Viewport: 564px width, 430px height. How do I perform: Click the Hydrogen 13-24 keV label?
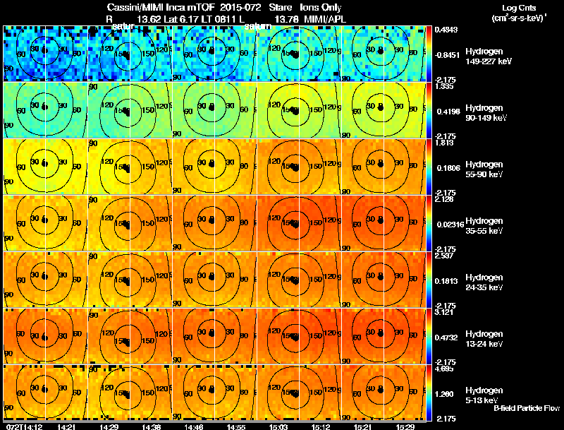click(484, 339)
